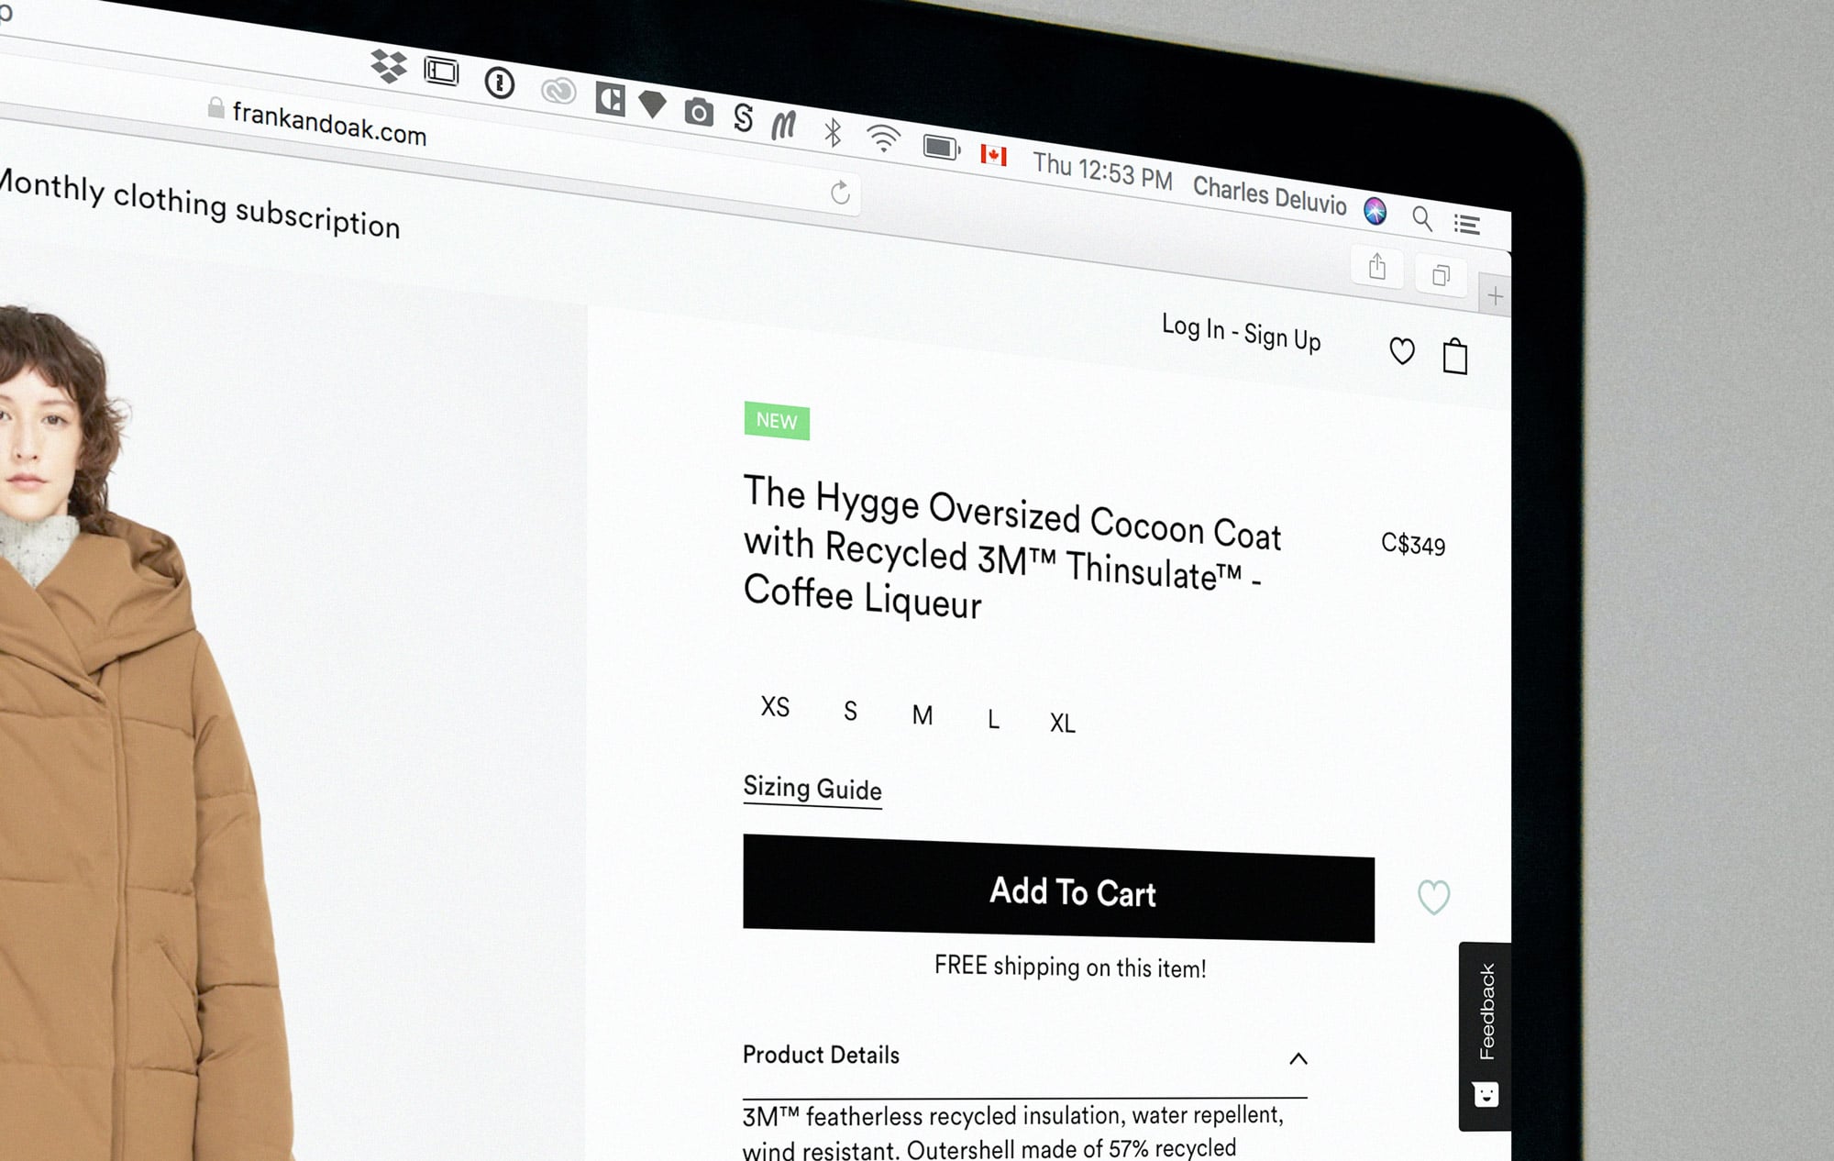Image resolution: width=1834 pixels, height=1161 pixels.
Task: Click the coat model product image
Action: (x=147, y=734)
